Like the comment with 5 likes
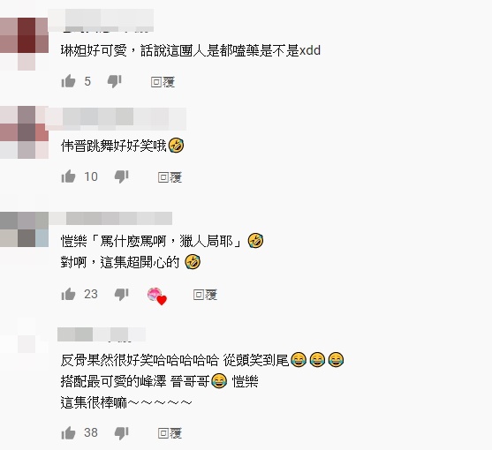The height and width of the screenshot is (450, 492). (x=68, y=81)
